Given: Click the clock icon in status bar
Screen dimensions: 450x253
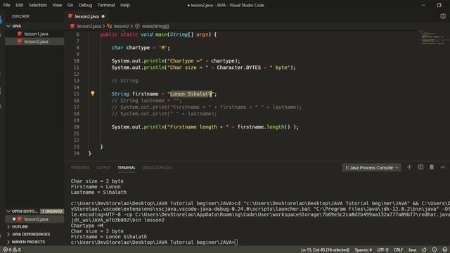Looking at the screenshot, I should 435,250.
